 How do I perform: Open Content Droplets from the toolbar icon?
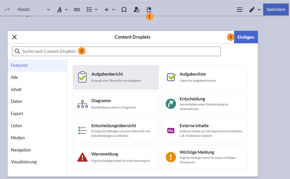point(149,9)
